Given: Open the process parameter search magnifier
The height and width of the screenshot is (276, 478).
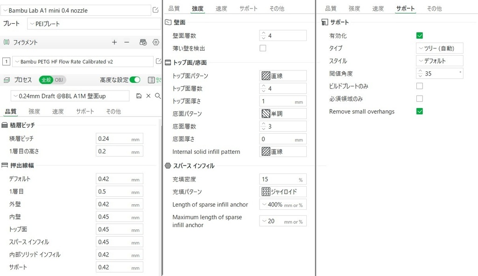Looking at the screenshot, I should (157, 96).
